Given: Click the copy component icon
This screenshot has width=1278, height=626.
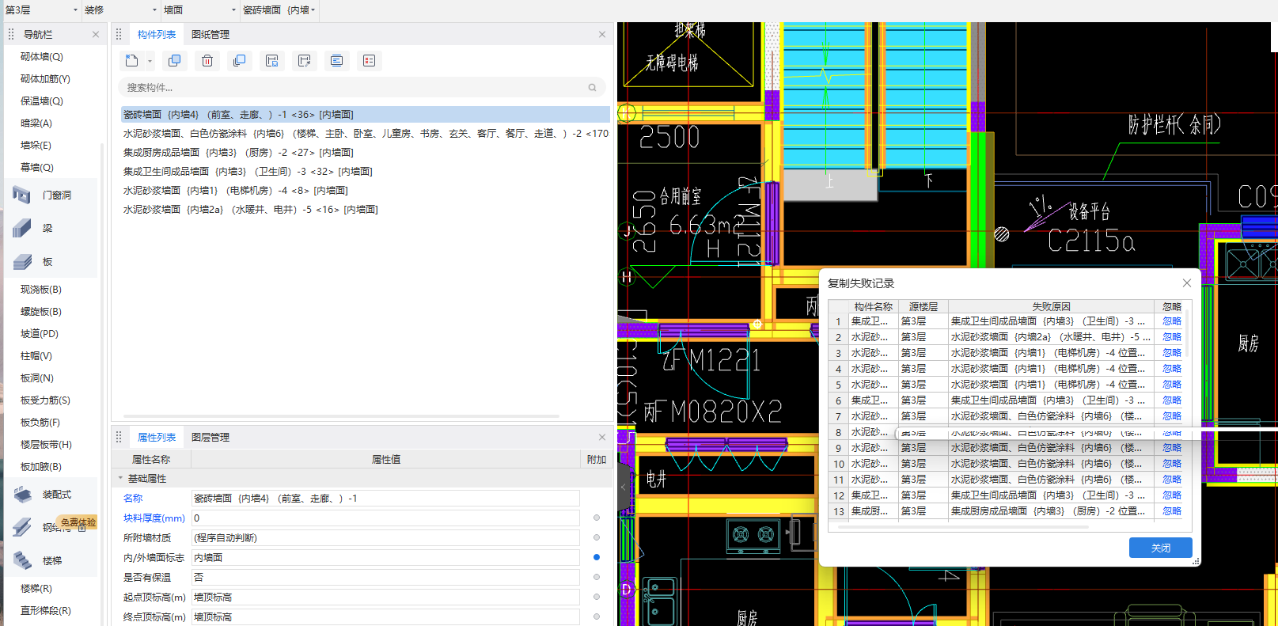Looking at the screenshot, I should (174, 61).
